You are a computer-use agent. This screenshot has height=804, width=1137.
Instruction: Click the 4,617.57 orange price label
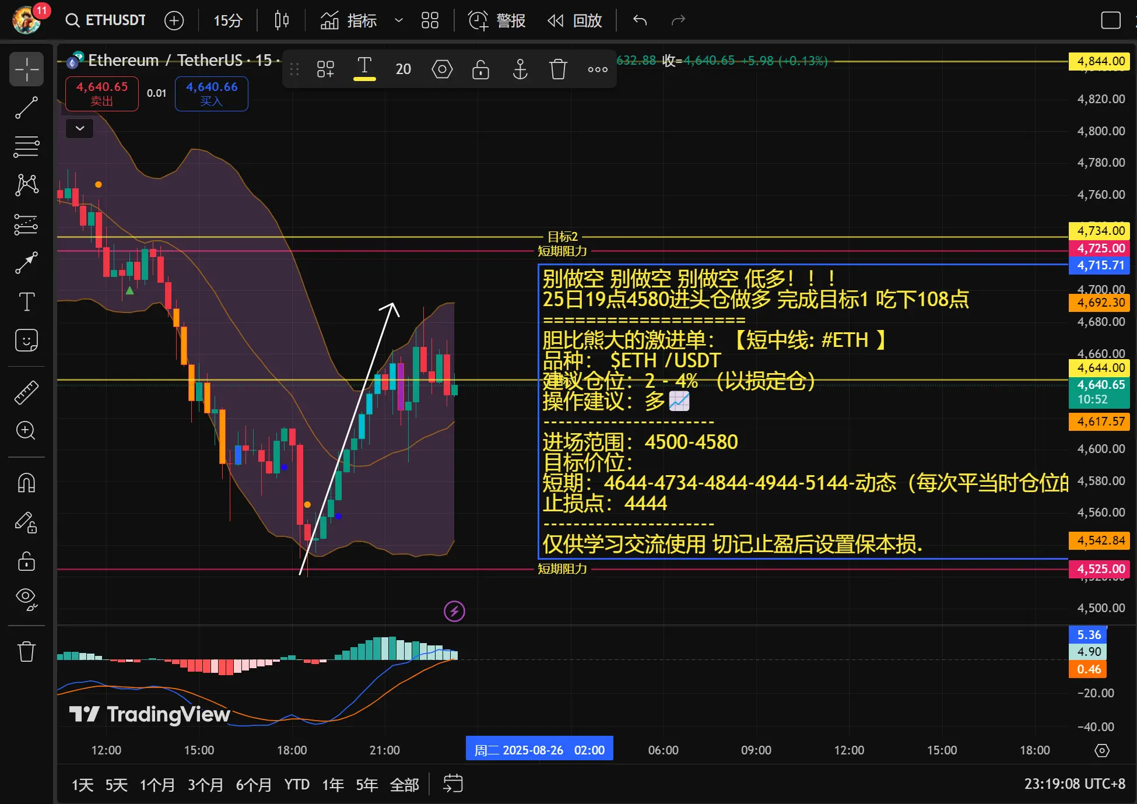tap(1100, 422)
